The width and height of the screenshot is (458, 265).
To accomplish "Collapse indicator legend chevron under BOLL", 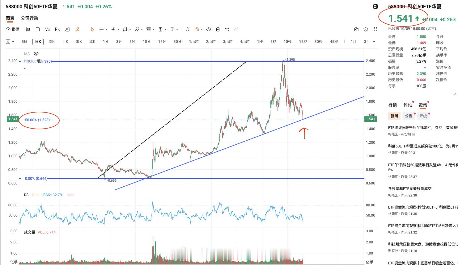I will click(25, 68).
